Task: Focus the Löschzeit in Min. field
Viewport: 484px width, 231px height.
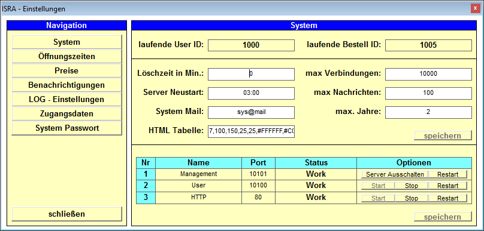Action: tap(251, 74)
